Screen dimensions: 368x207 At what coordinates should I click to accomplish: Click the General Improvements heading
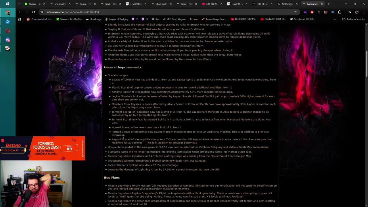pyautogui.click(x=122, y=67)
